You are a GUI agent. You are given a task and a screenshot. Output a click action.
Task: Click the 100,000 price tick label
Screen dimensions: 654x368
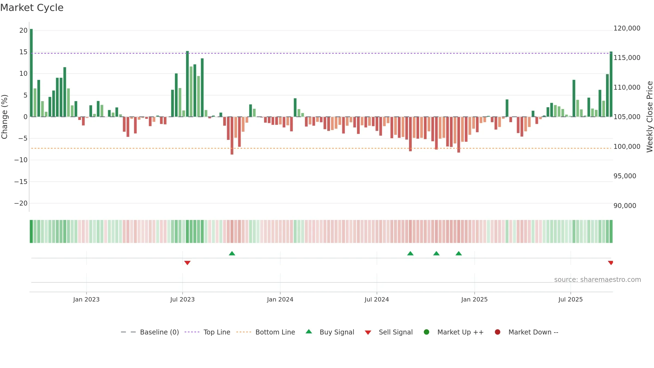[x=627, y=147]
